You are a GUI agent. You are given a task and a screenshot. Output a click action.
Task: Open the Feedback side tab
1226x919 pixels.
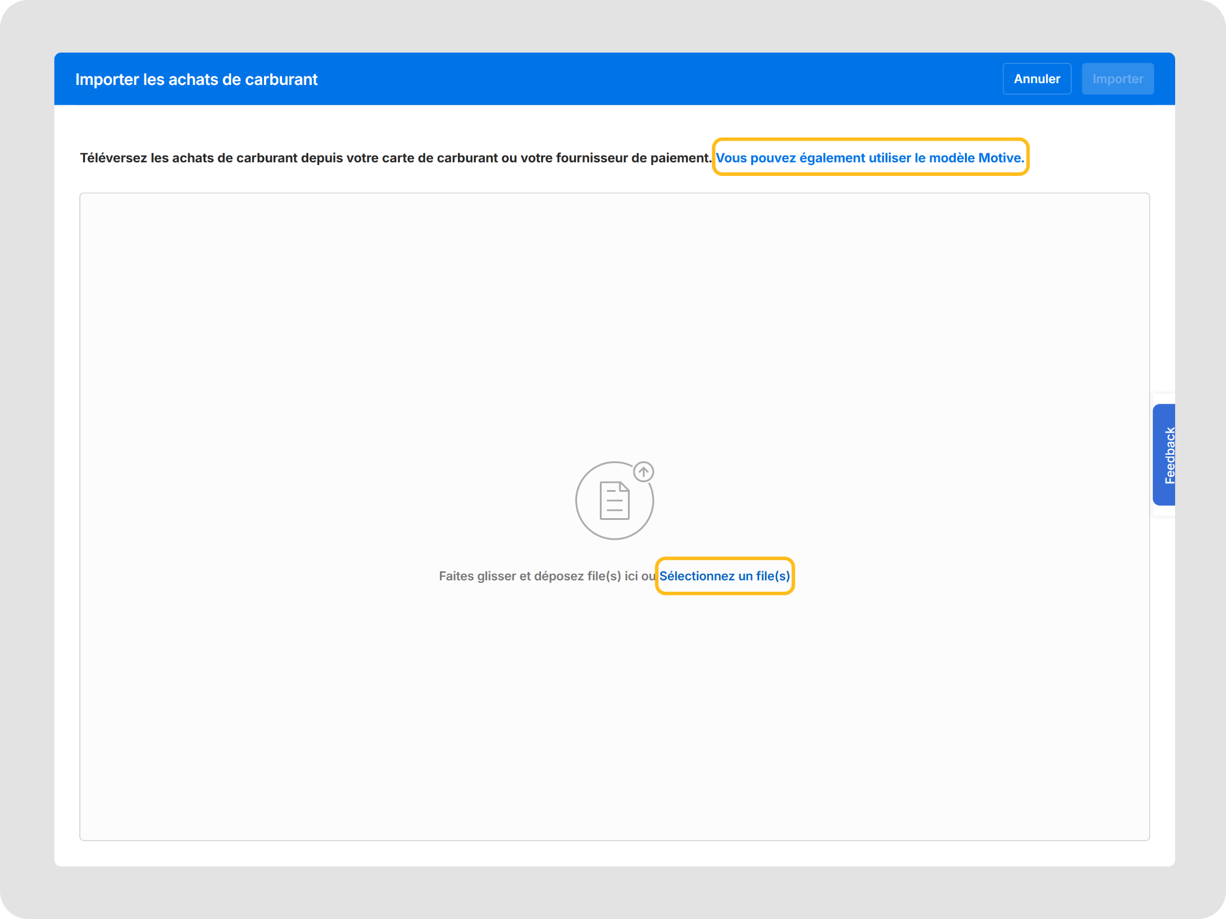coord(1164,455)
